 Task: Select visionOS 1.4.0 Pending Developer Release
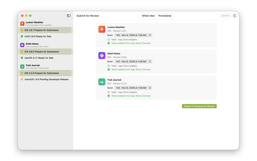point(45,79)
